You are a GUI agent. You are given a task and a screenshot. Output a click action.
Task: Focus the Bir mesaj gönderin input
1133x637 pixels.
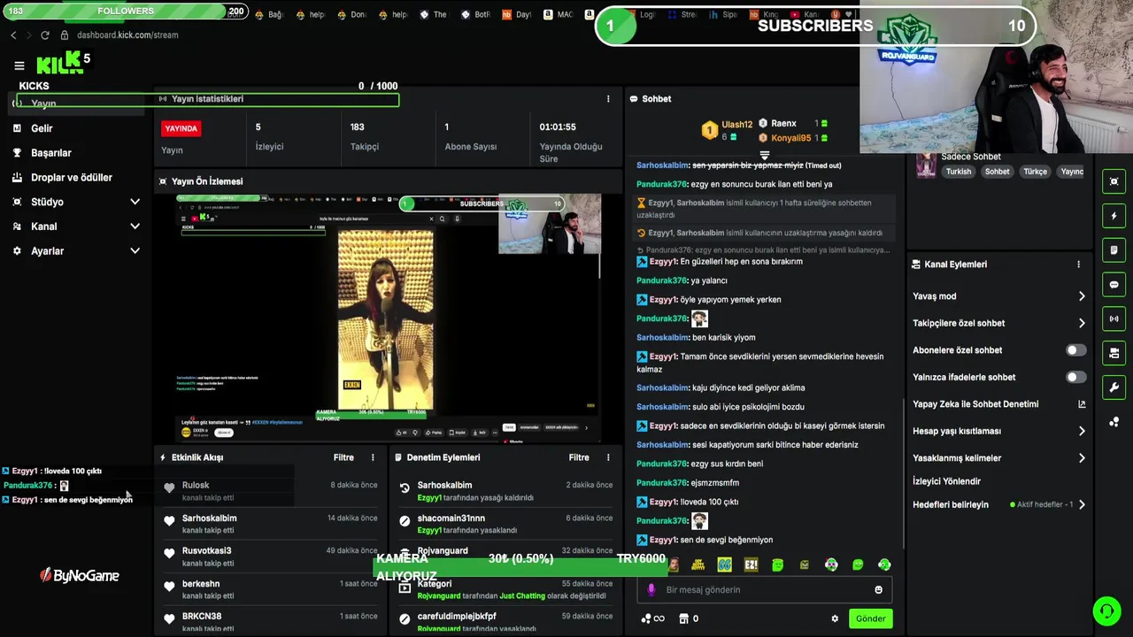tap(764, 590)
